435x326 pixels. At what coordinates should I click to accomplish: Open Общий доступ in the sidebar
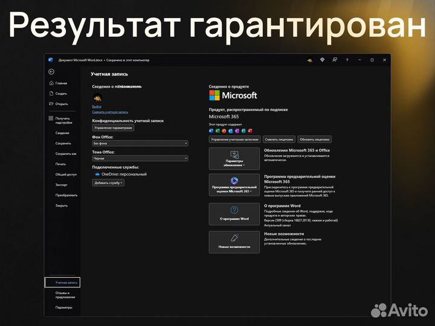coord(66,174)
